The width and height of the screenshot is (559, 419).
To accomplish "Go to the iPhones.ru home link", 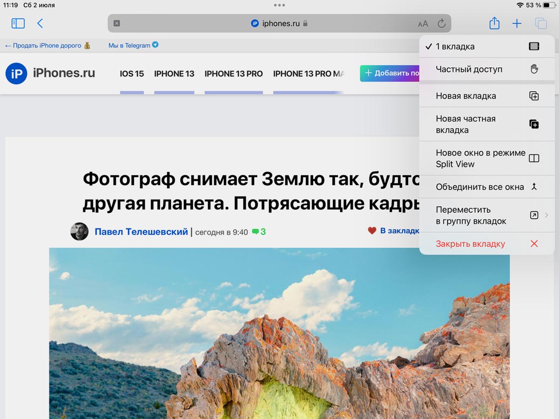I will (x=64, y=73).
